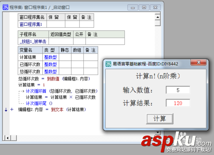Image resolution: width=214 pixels, height=155 pixels.
Task: Click the 子程序名 column header
Action: click(33, 34)
